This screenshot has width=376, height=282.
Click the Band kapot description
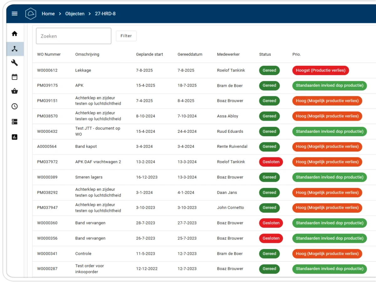[x=86, y=146]
